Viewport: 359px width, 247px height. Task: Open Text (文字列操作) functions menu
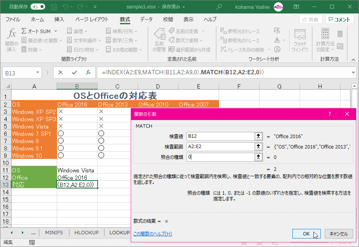(84, 40)
